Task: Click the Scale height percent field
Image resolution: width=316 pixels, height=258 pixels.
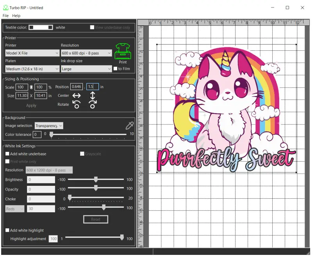Action: tap(41, 87)
